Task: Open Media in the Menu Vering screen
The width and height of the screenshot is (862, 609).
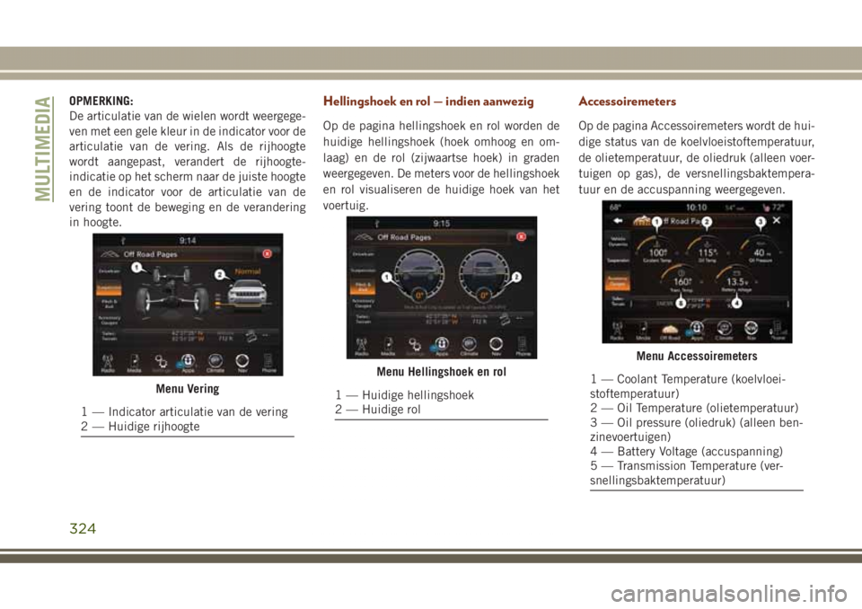Action: tap(134, 363)
